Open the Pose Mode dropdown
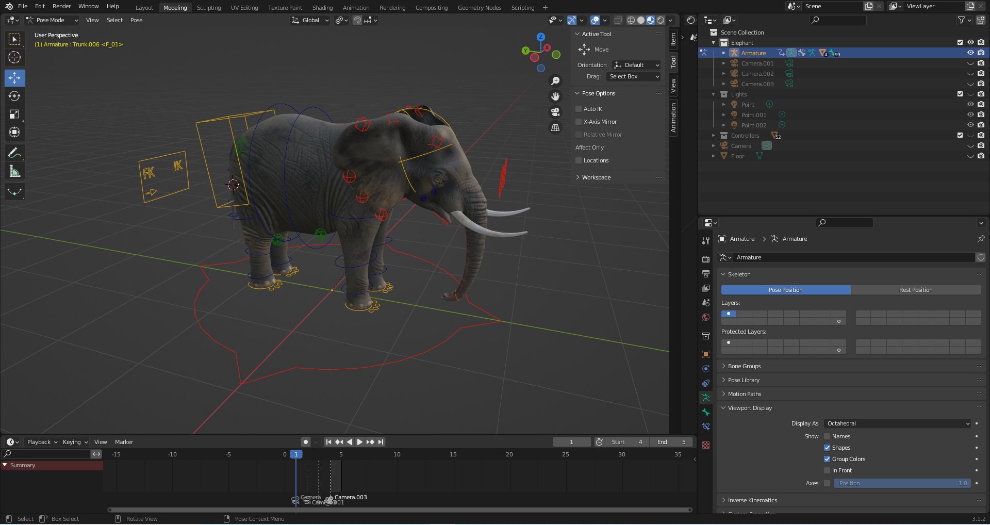 pyautogui.click(x=52, y=20)
